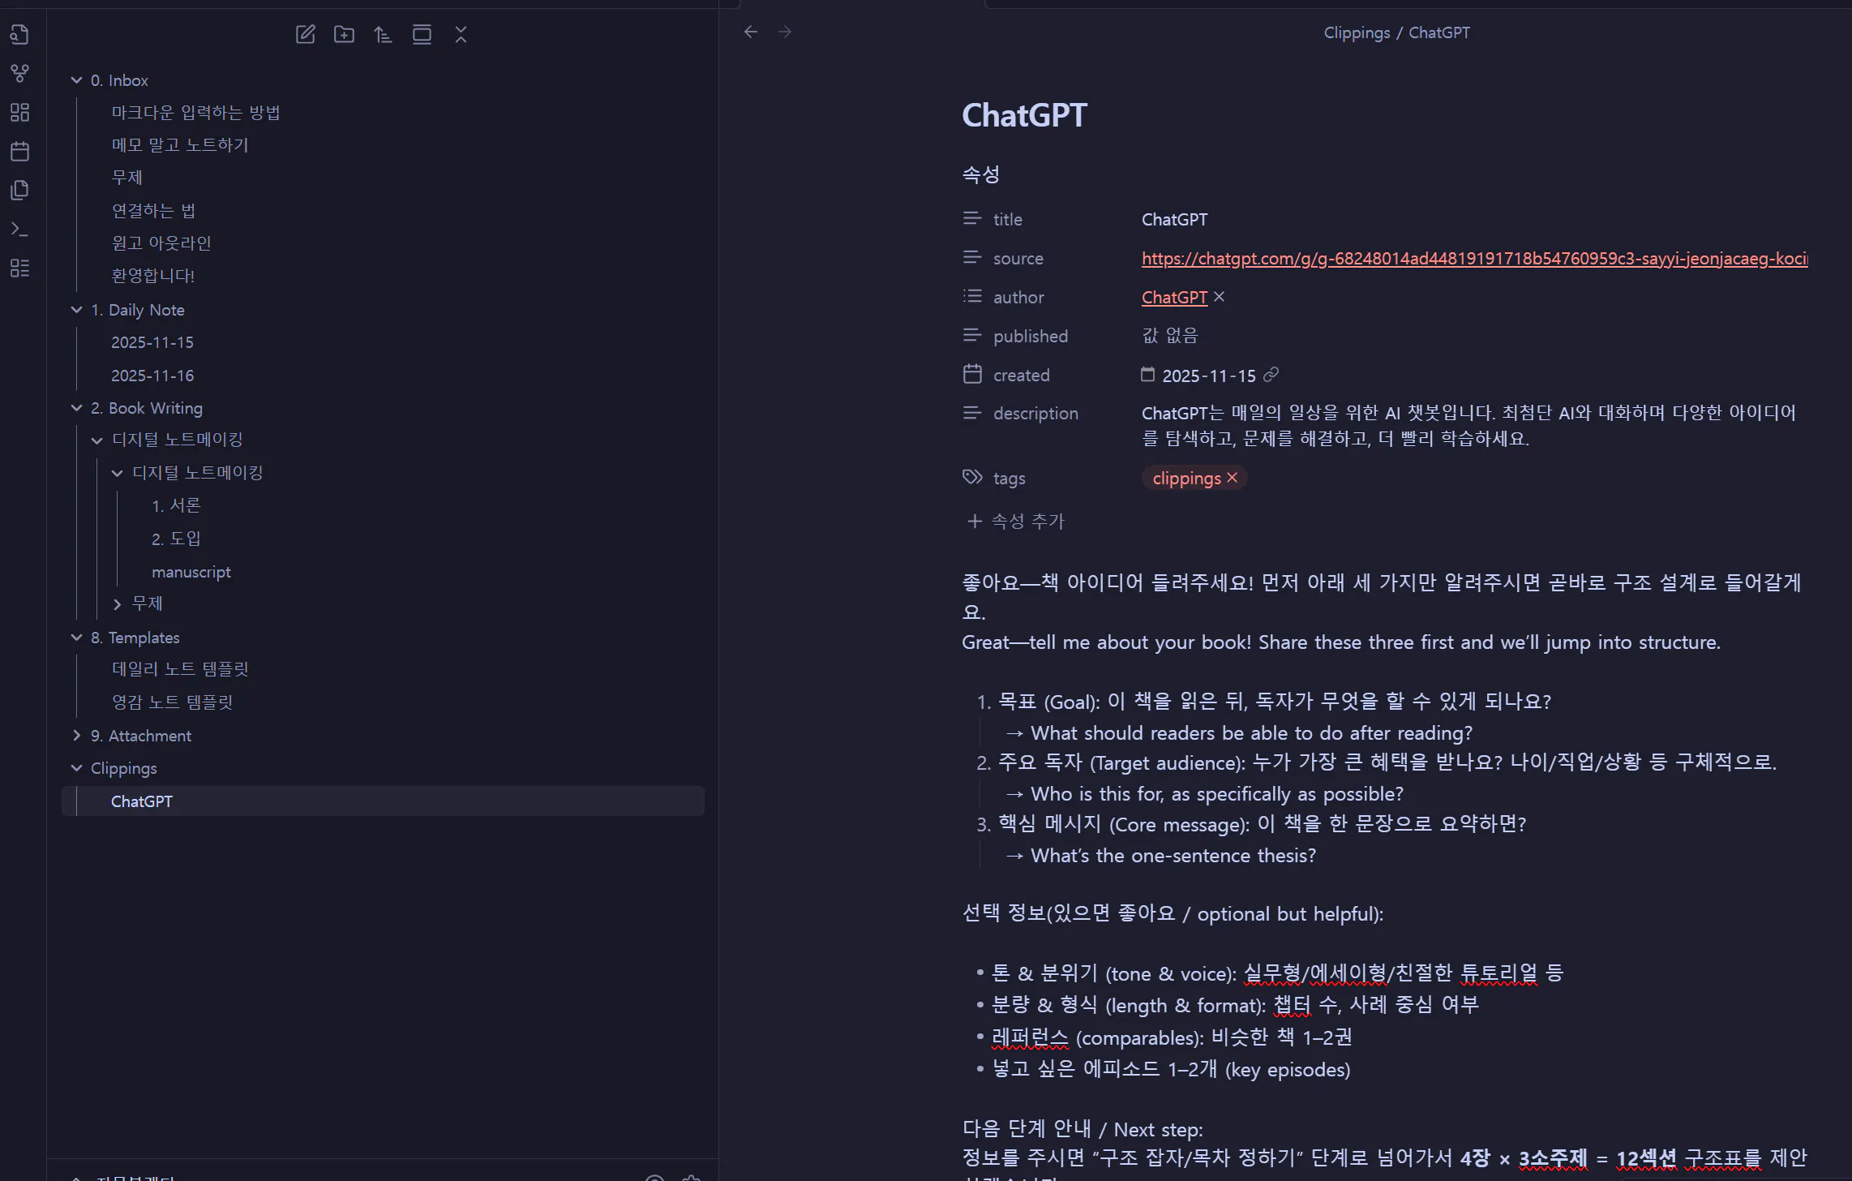Collapse the 2. Book Writing folder
The height and width of the screenshot is (1181, 1852).
click(x=76, y=408)
